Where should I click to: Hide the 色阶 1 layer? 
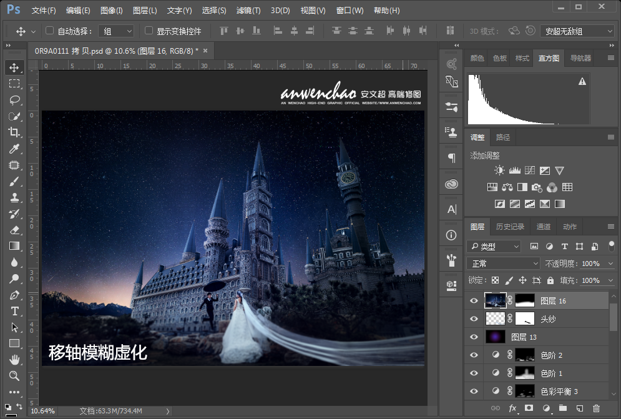click(474, 373)
